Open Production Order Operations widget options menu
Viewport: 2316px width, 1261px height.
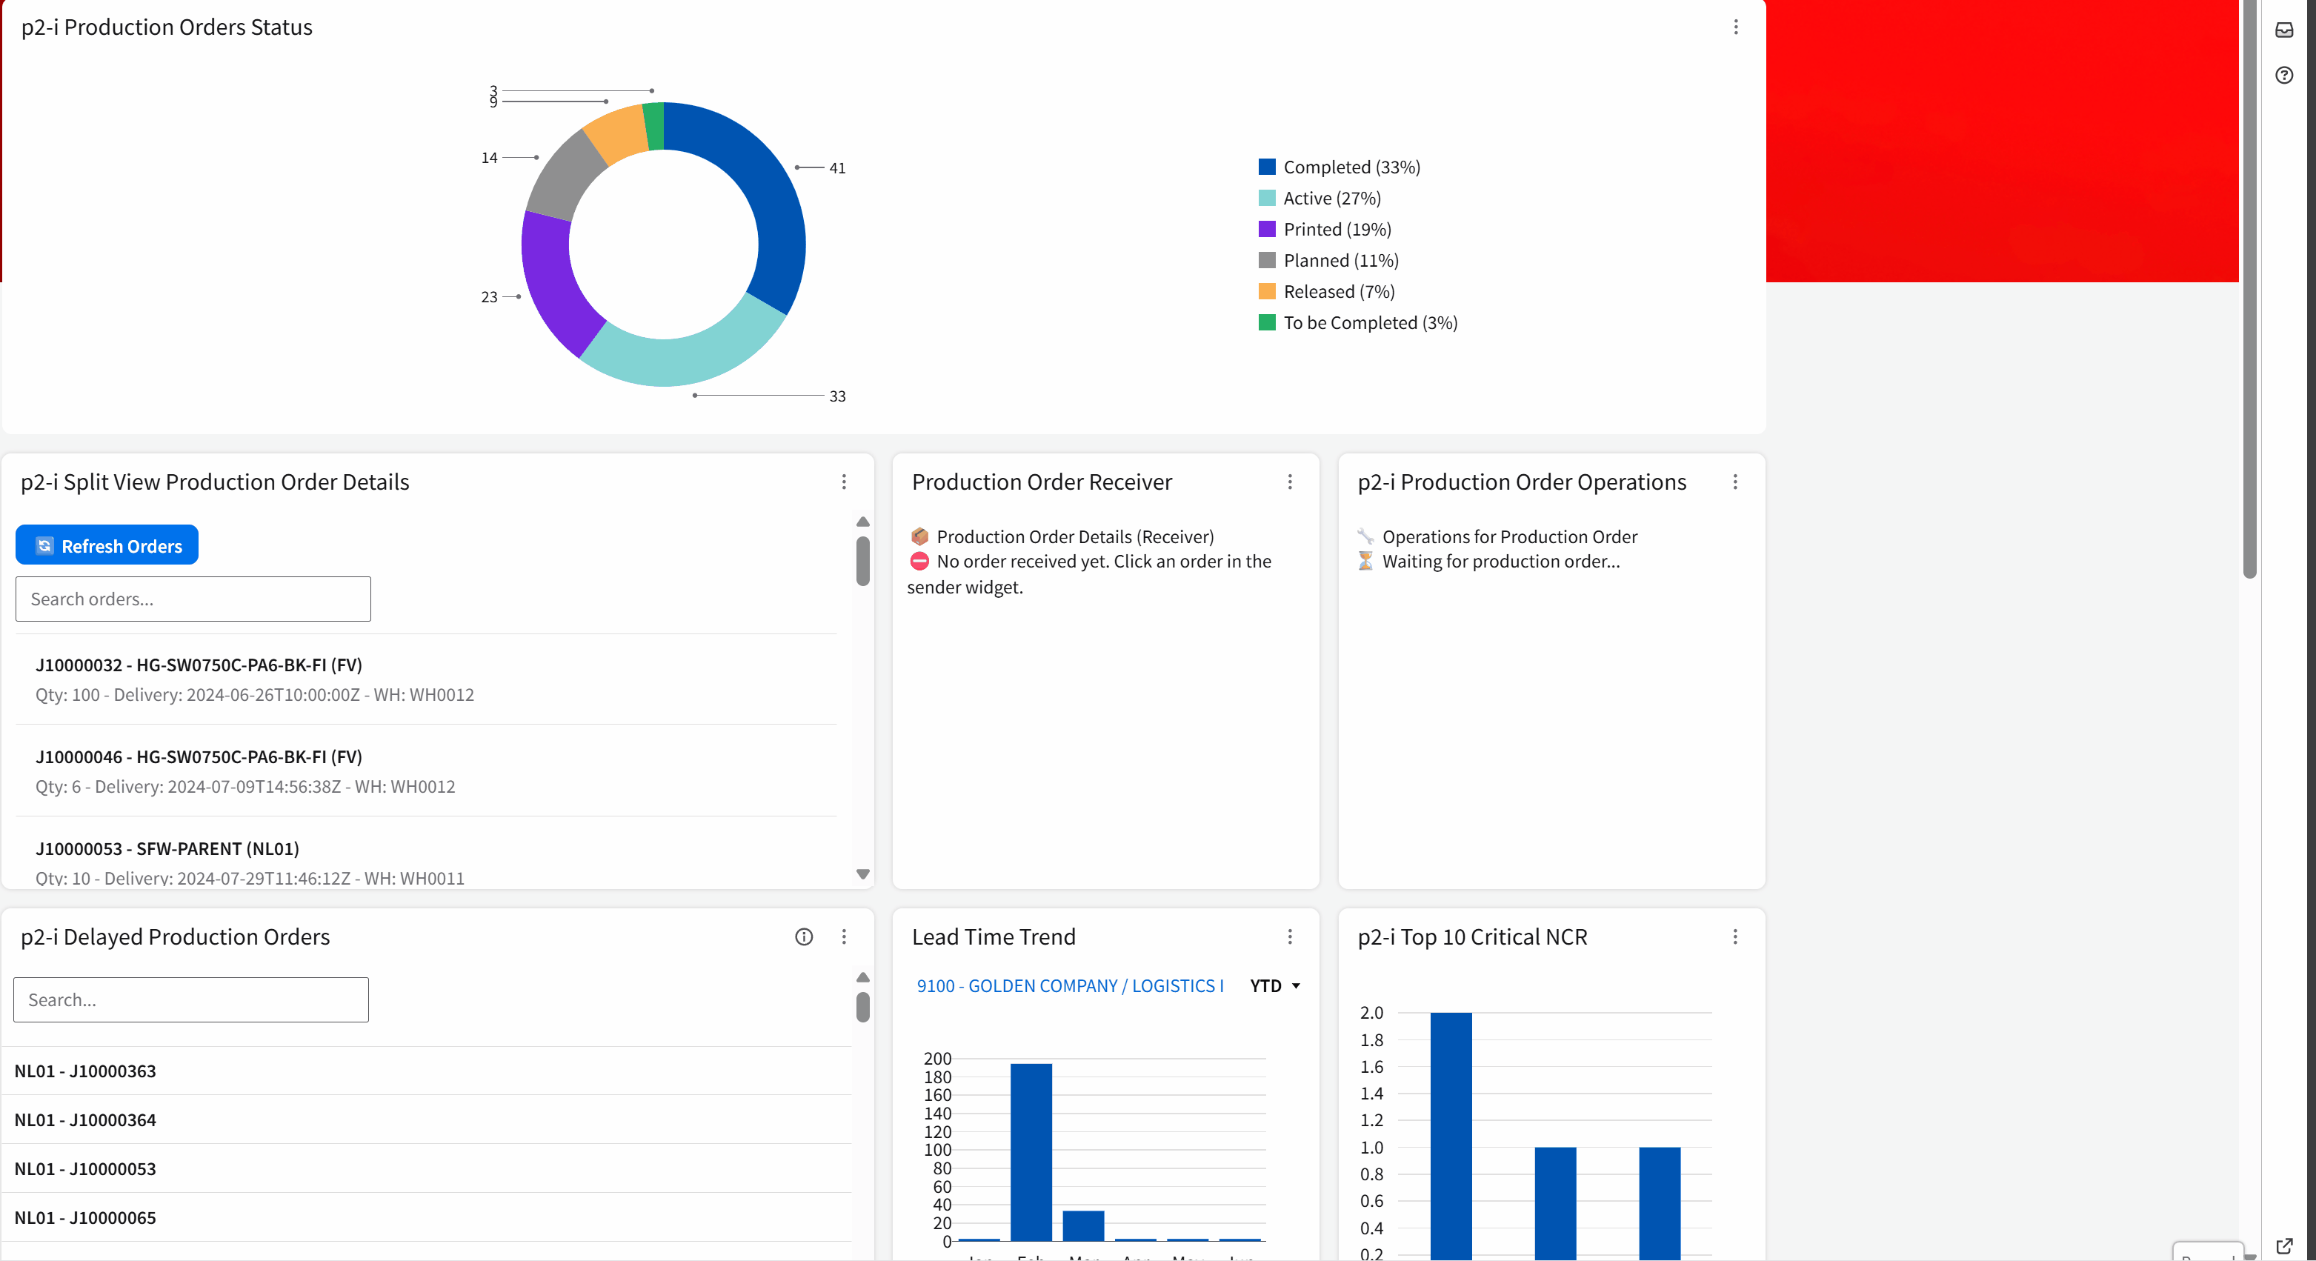point(1734,482)
